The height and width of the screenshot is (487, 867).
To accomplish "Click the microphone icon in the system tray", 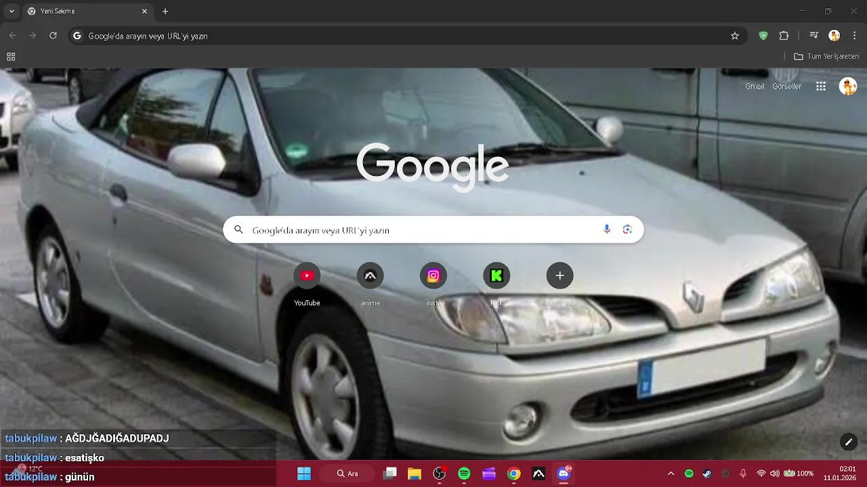I will 743,473.
